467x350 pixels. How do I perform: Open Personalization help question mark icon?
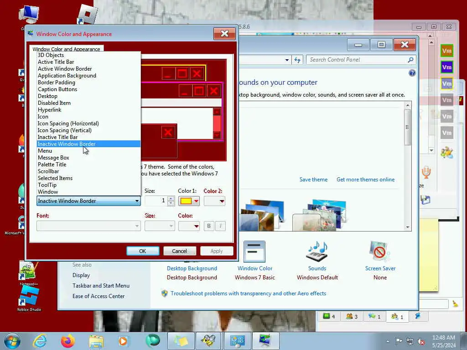point(412,73)
